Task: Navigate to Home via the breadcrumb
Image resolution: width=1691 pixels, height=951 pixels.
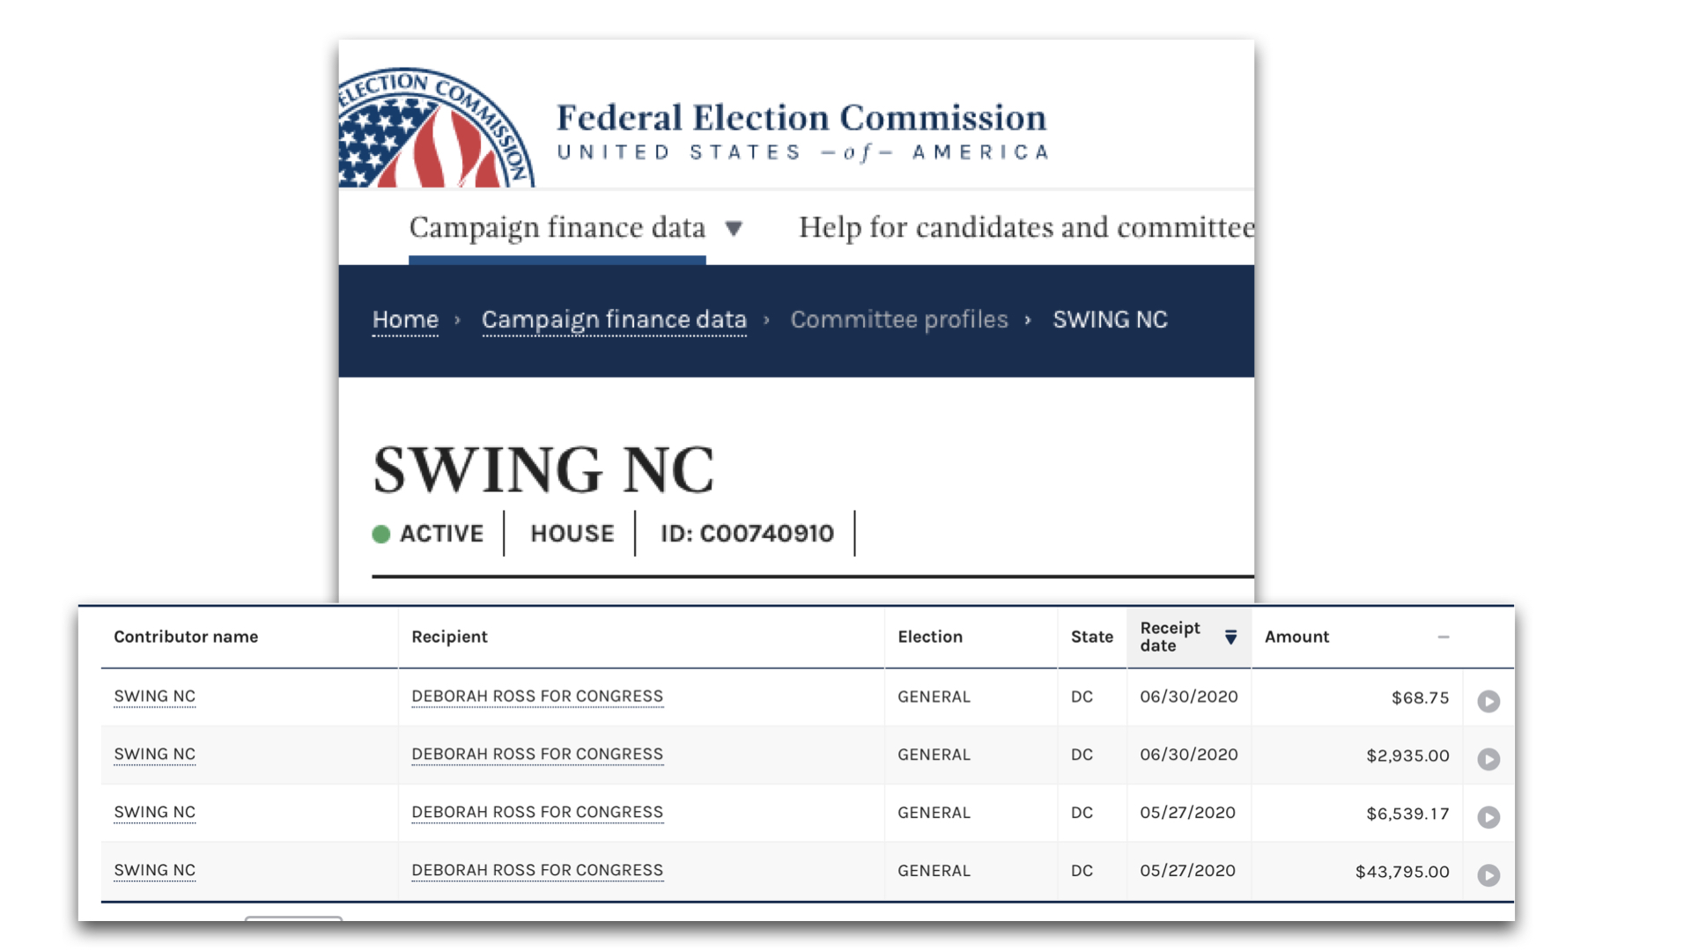Action: click(404, 320)
